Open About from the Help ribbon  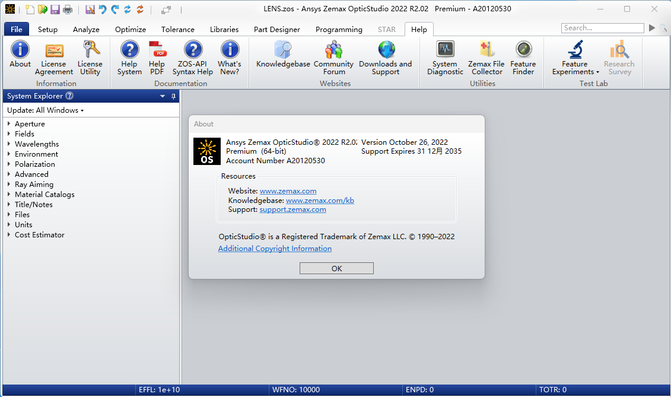click(20, 55)
